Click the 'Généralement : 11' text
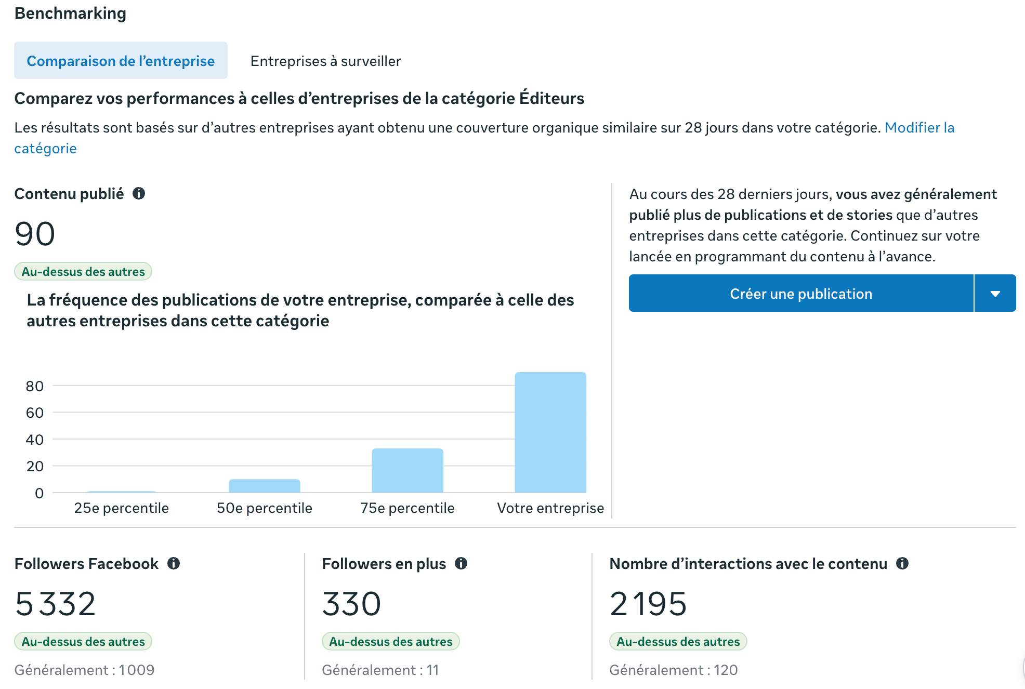This screenshot has height=689, width=1025. click(x=380, y=670)
